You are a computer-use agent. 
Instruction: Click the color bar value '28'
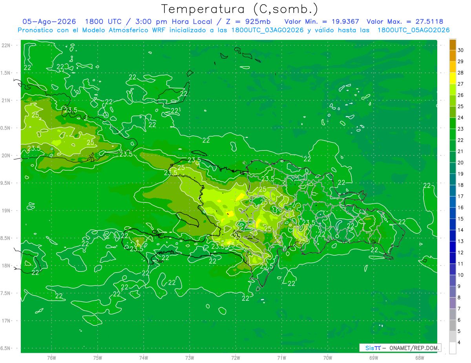(x=461, y=73)
